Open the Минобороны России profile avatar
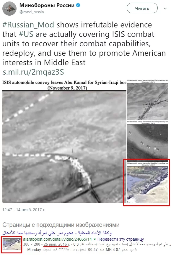 9,9
